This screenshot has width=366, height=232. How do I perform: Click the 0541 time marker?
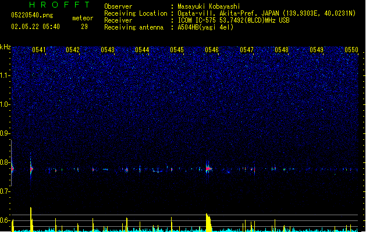[x=39, y=50]
